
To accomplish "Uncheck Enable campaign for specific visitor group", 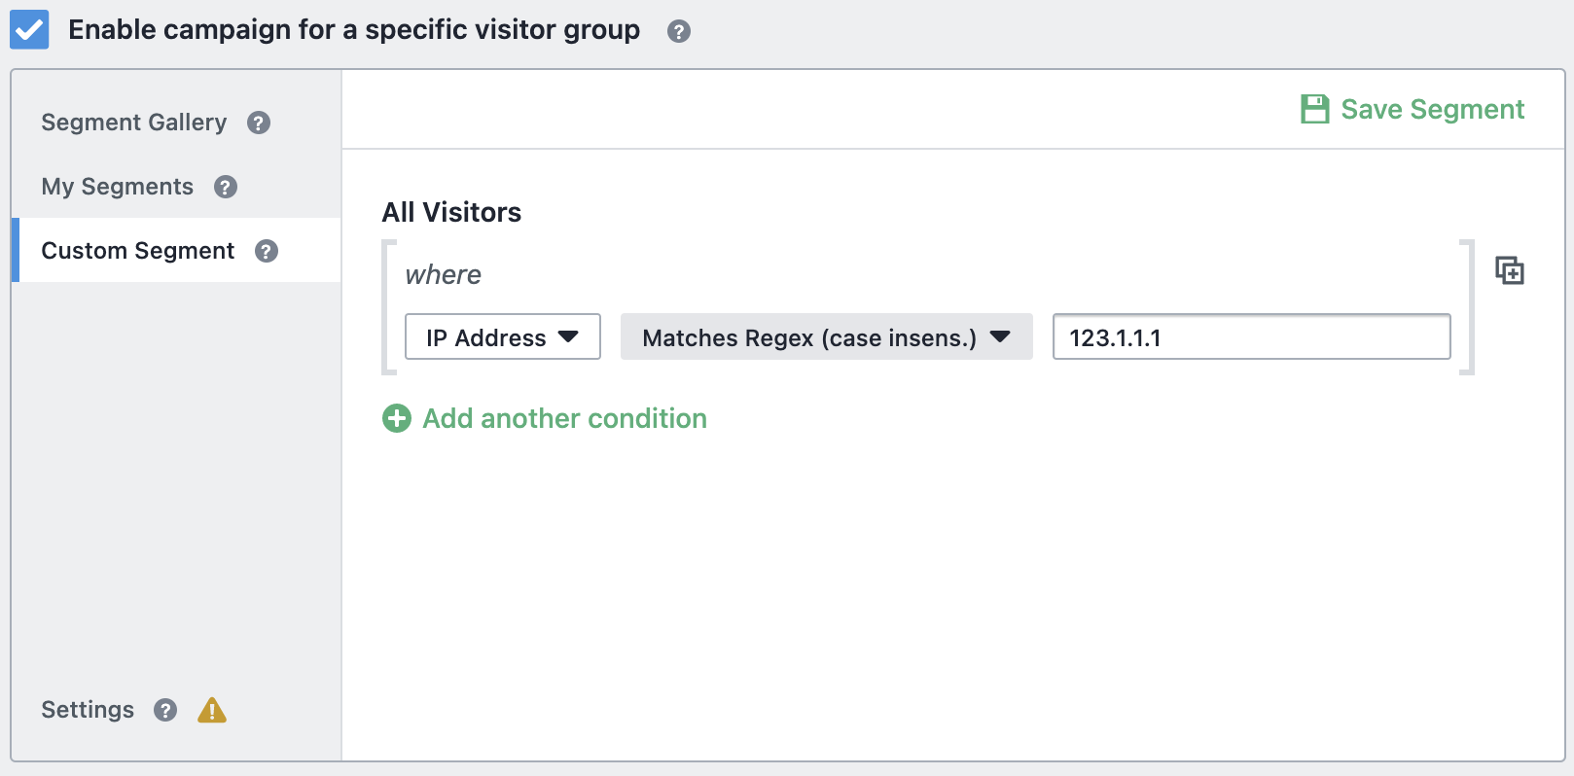I will [29, 30].
